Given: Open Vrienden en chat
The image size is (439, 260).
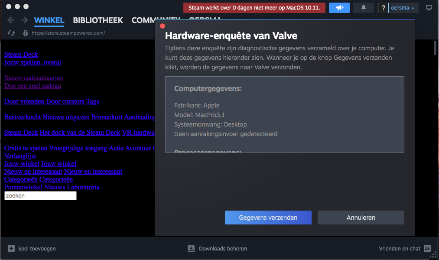Looking at the screenshot, I should point(400,249).
